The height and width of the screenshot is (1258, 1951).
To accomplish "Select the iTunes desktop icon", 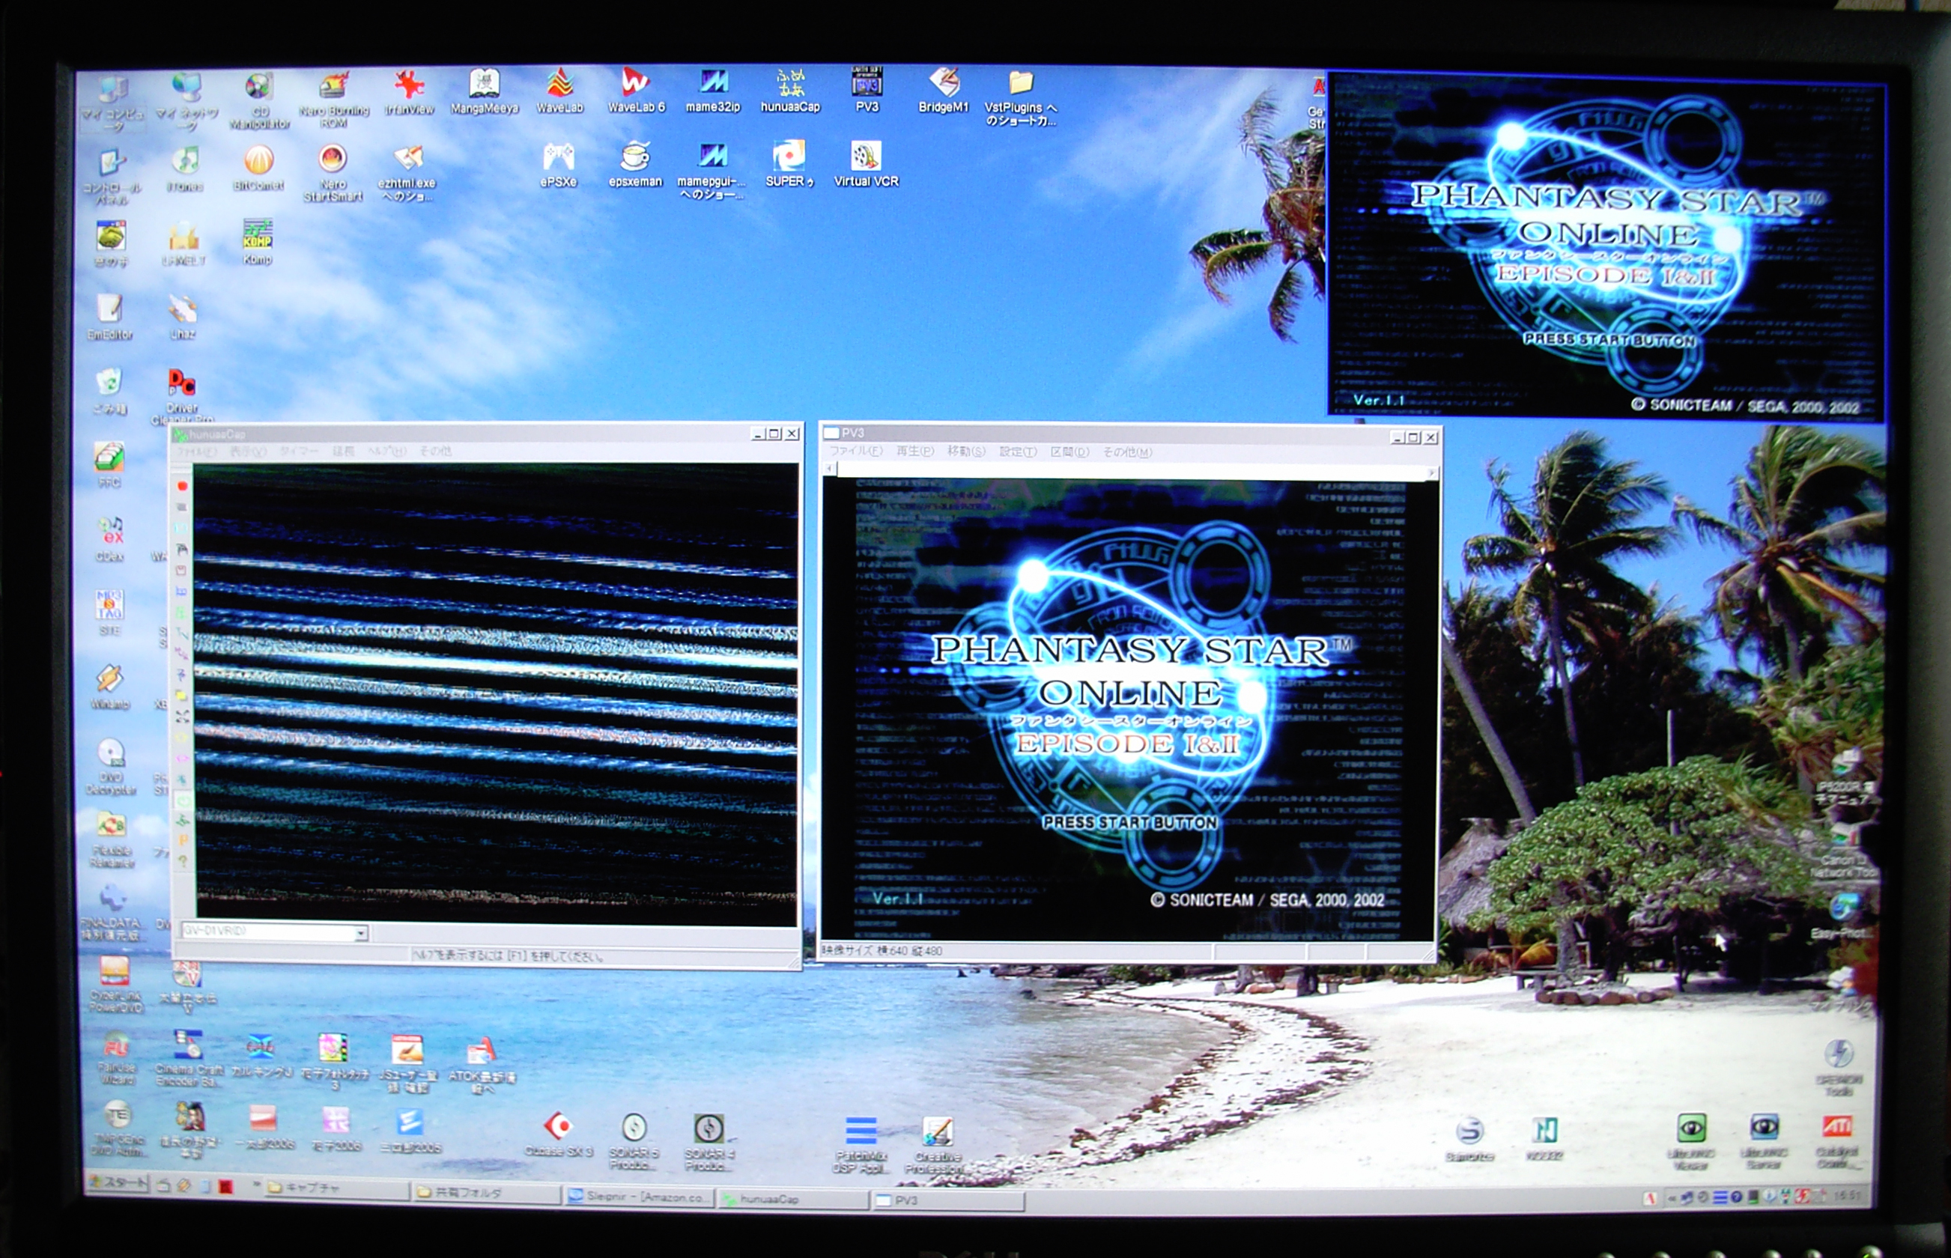I will pyautogui.click(x=185, y=169).
